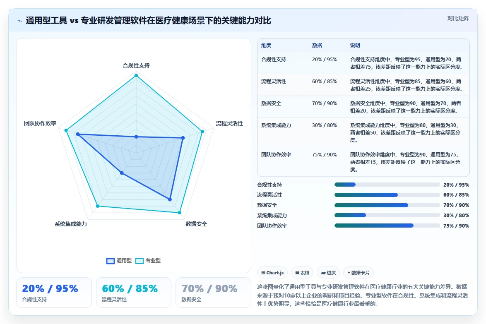The width and height of the screenshot is (486, 324).
Task: Select the Chart.js chip
Action: pyautogui.click(x=272, y=273)
